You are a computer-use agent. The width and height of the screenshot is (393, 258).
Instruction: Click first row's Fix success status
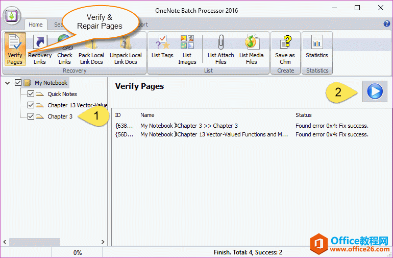(x=332, y=126)
